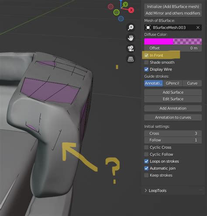
Task: Click the negative Y green gizmo circle
Action: [117, 12]
